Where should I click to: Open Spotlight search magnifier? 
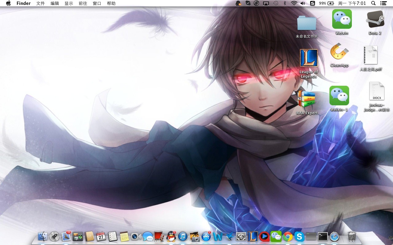tap(373, 3)
